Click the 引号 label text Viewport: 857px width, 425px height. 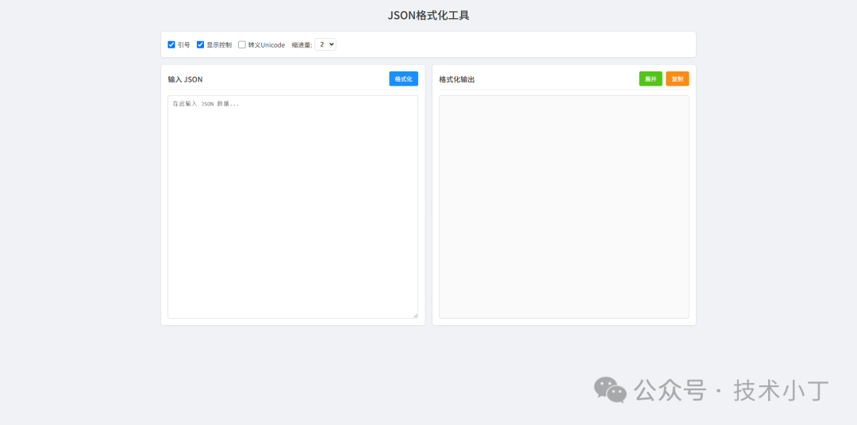click(x=184, y=45)
